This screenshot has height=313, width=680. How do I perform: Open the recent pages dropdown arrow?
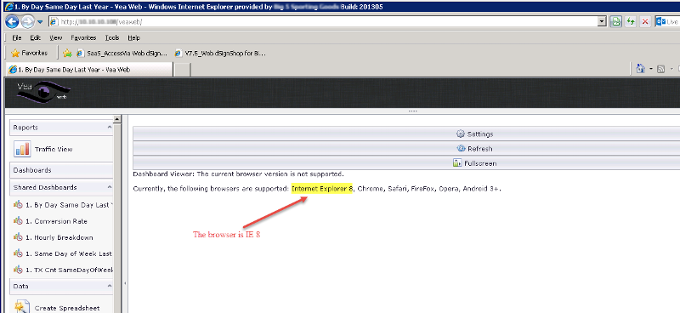(40, 22)
